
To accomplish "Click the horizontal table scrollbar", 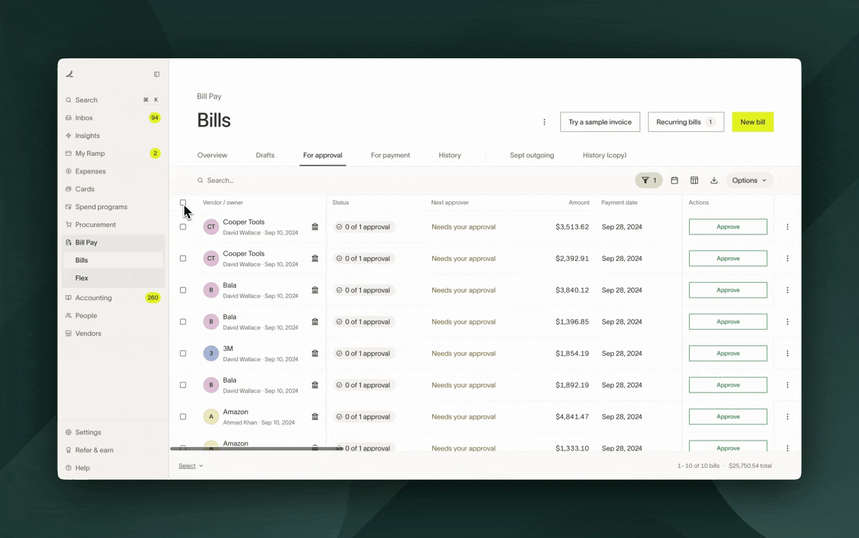I will [x=257, y=449].
